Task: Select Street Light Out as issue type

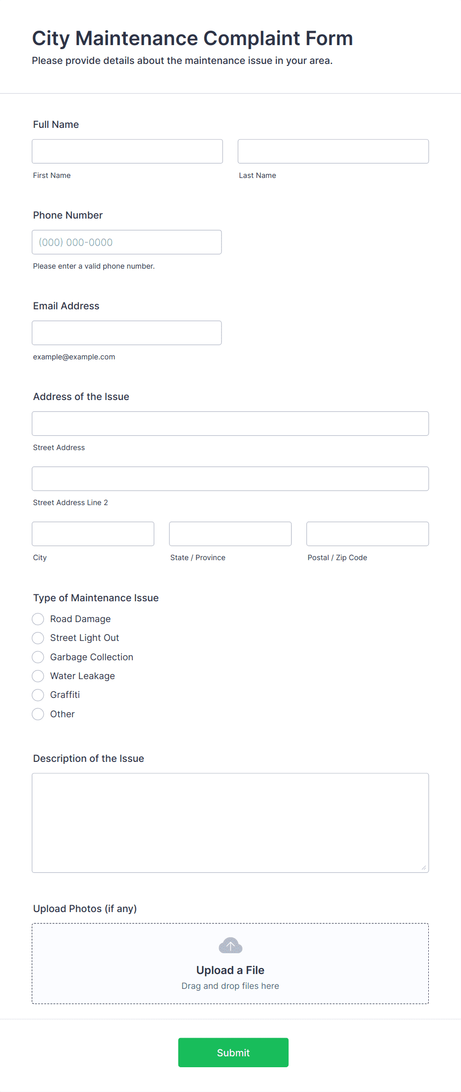Action: click(38, 638)
